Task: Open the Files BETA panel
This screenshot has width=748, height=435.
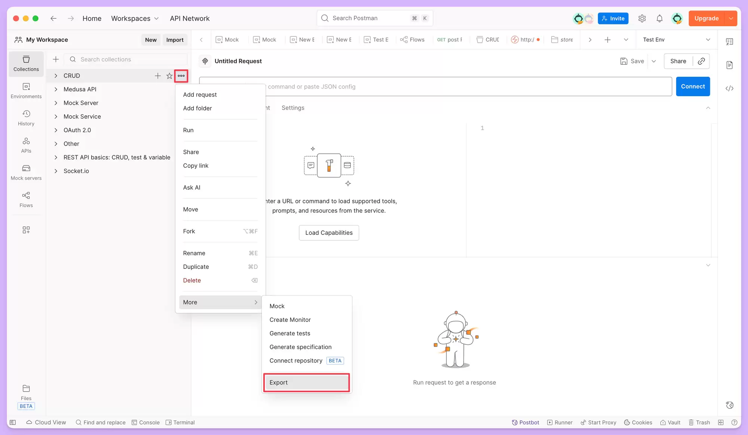Action: (x=26, y=397)
